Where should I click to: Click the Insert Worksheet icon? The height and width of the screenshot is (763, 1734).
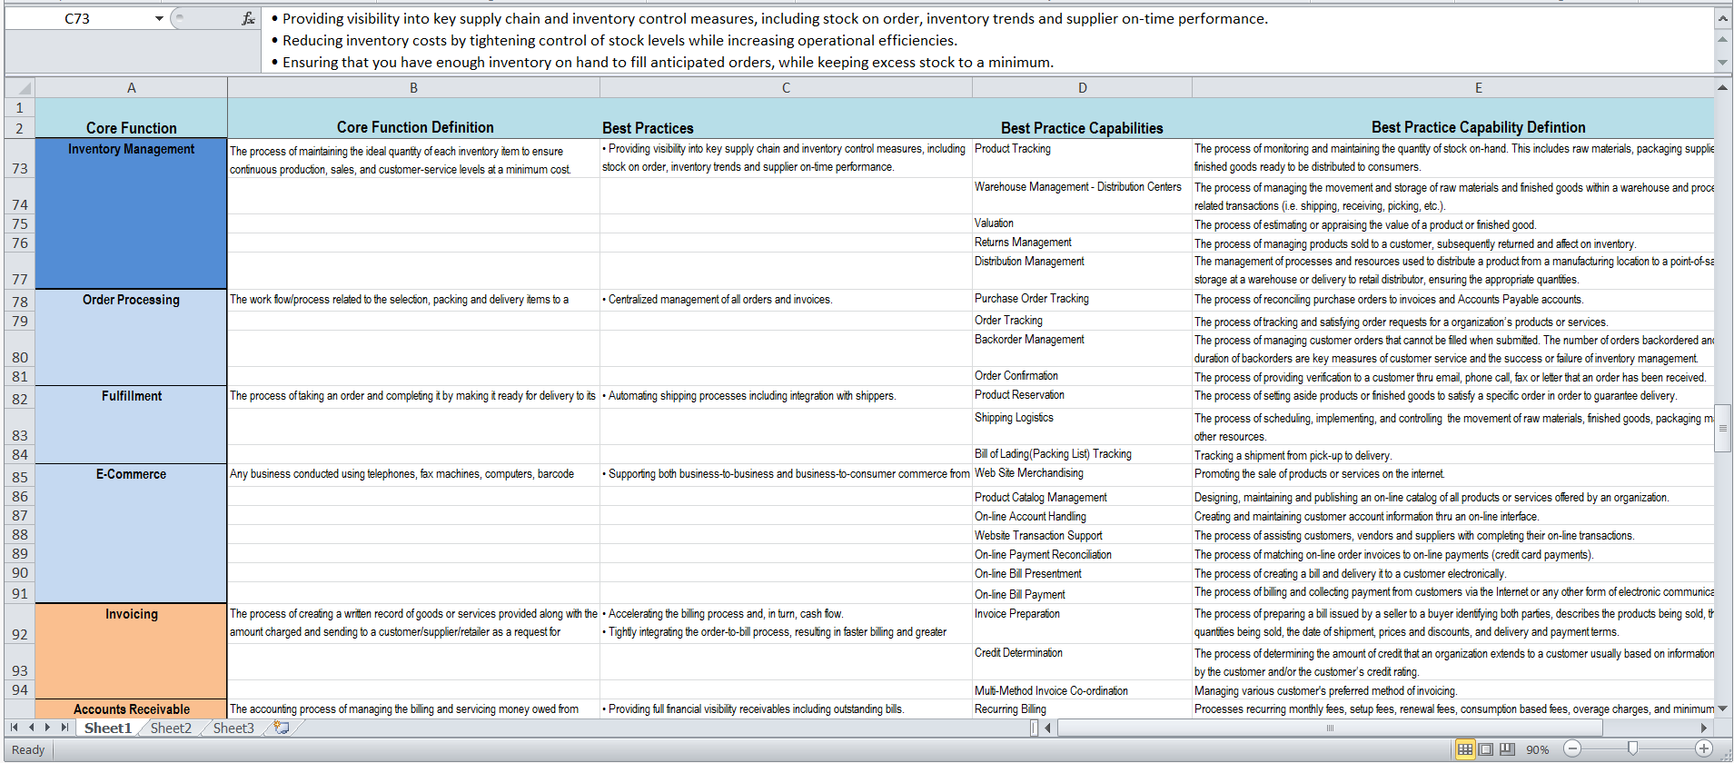pos(282,728)
